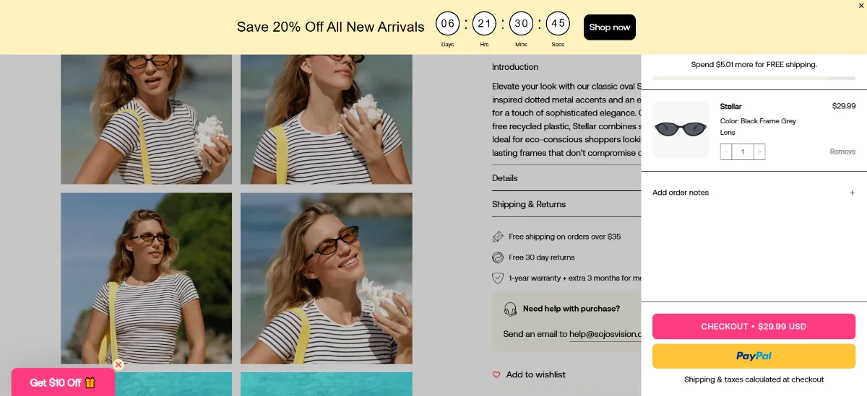The width and height of the screenshot is (867, 396).
Task: Expand the Details accordion
Action: coord(566,178)
